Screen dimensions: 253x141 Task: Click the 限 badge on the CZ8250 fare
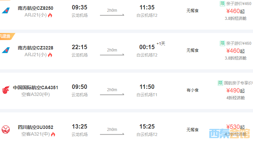(x=222, y=4)
